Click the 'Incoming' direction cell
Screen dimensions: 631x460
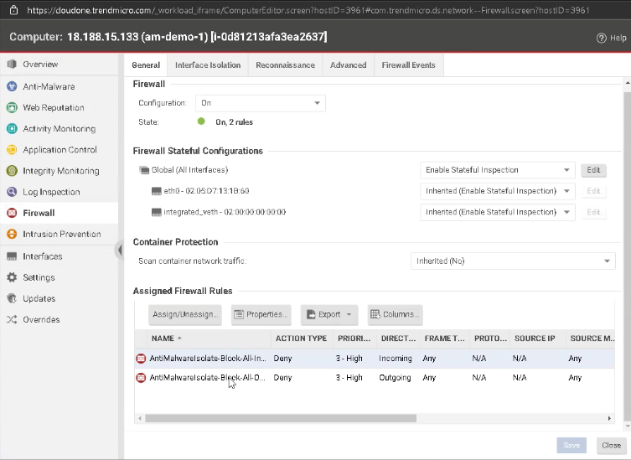[x=396, y=358]
